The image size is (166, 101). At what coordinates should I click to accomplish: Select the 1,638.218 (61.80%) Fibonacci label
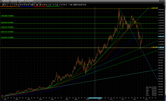[x=7, y=22]
